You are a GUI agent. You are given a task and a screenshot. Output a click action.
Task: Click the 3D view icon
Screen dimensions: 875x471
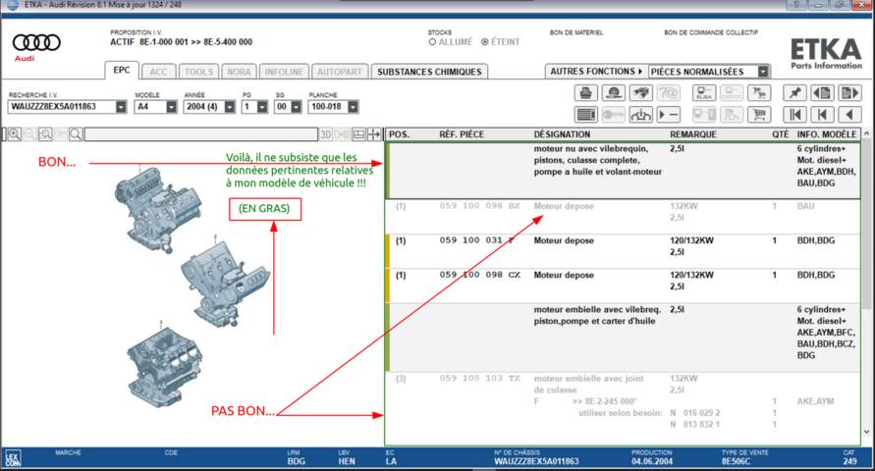coord(326,134)
